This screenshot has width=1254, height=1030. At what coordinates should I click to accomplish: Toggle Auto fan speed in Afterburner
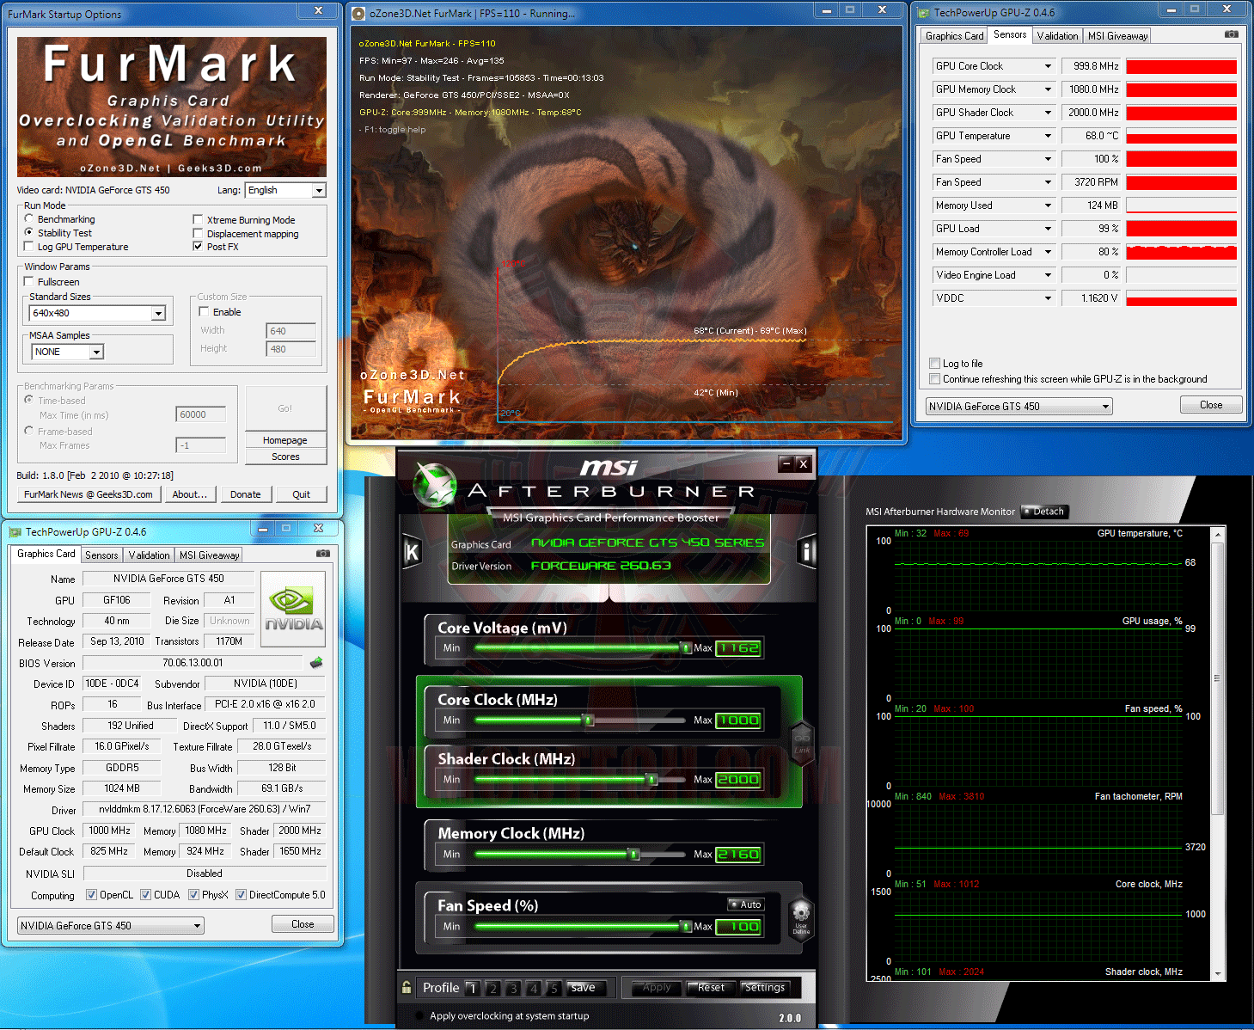click(x=745, y=904)
